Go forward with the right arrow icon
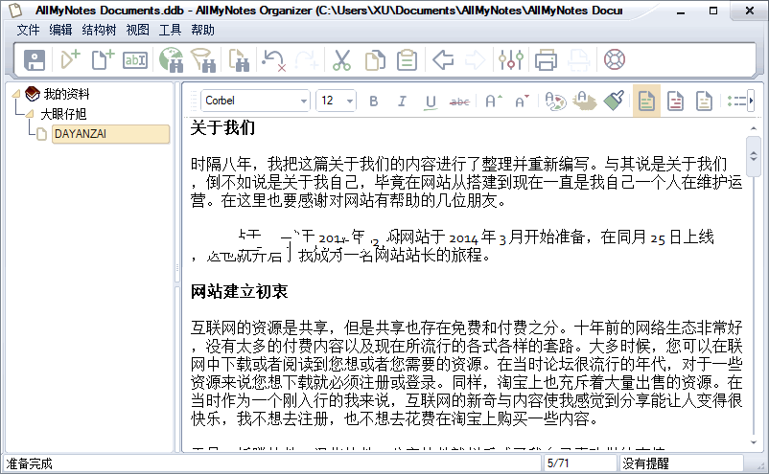 pos(475,60)
